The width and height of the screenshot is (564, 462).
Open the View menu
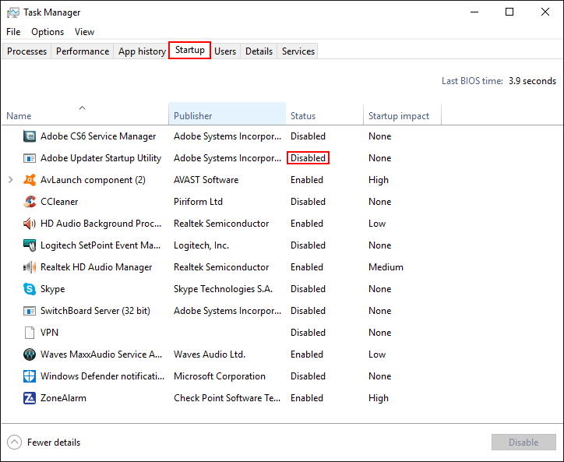tap(85, 32)
